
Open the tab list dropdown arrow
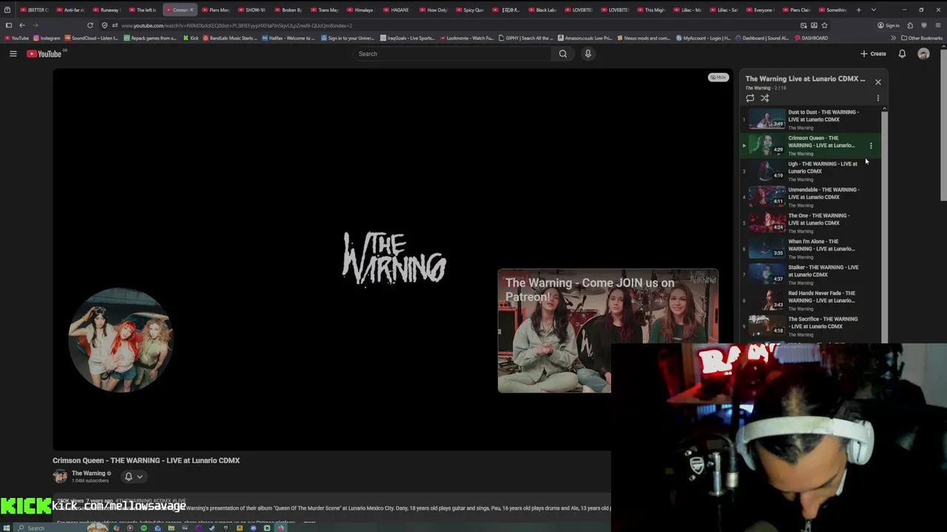pos(874,10)
